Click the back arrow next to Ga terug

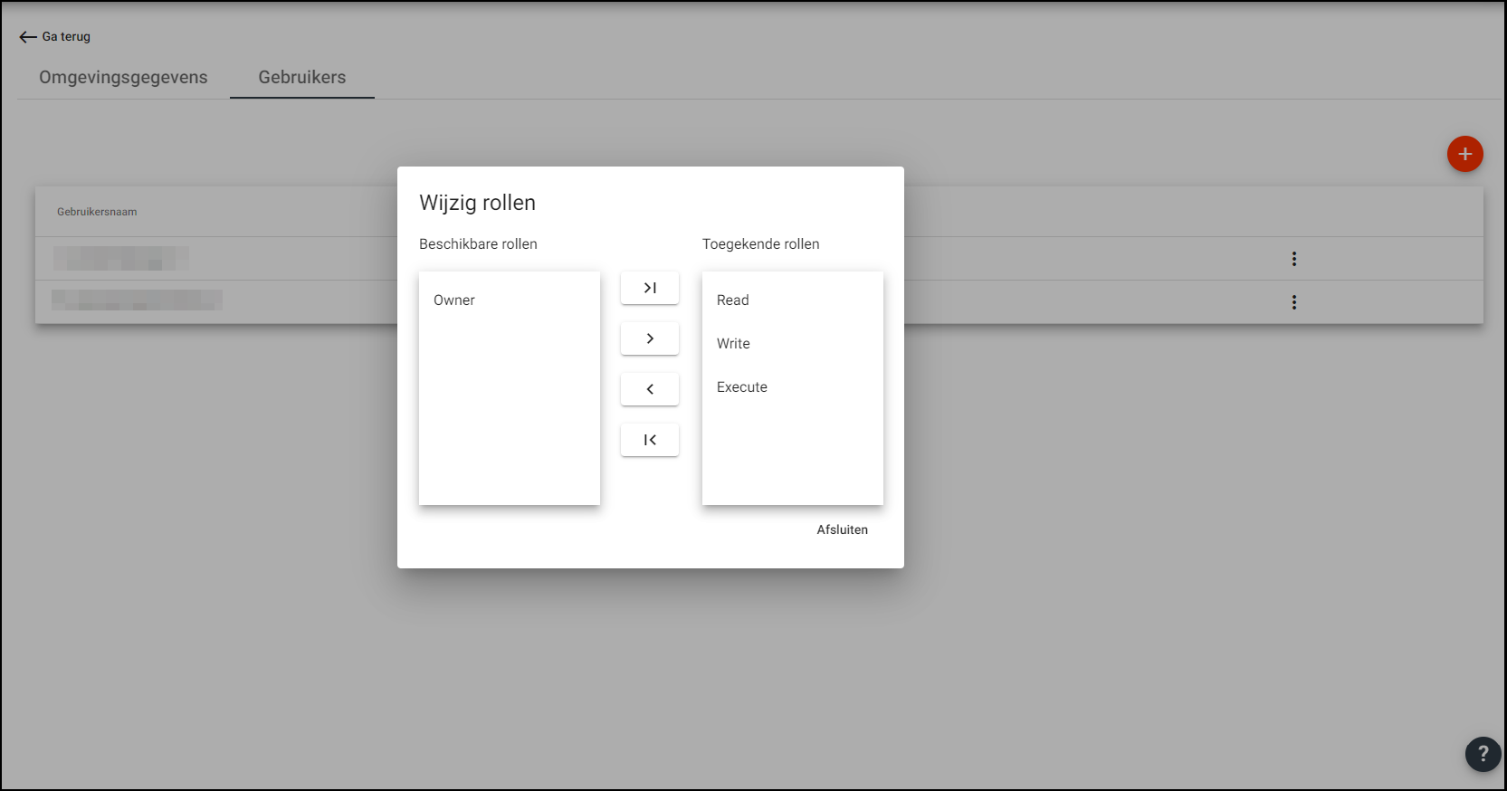point(28,37)
